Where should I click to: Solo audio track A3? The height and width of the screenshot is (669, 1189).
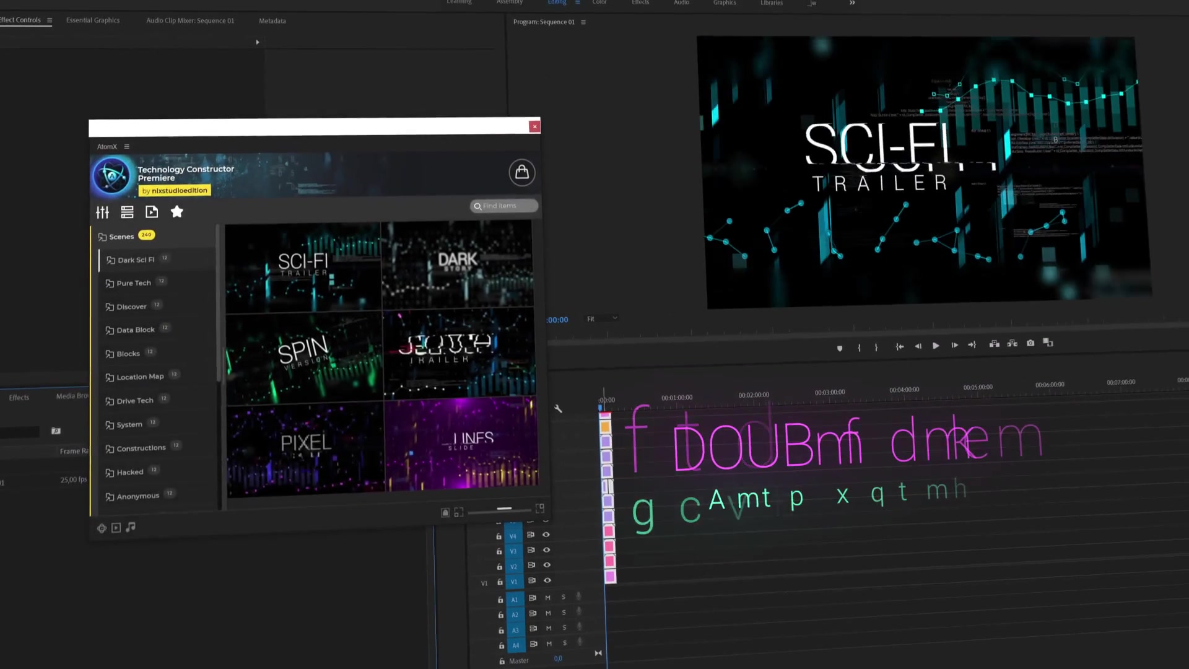pyautogui.click(x=564, y=628)
